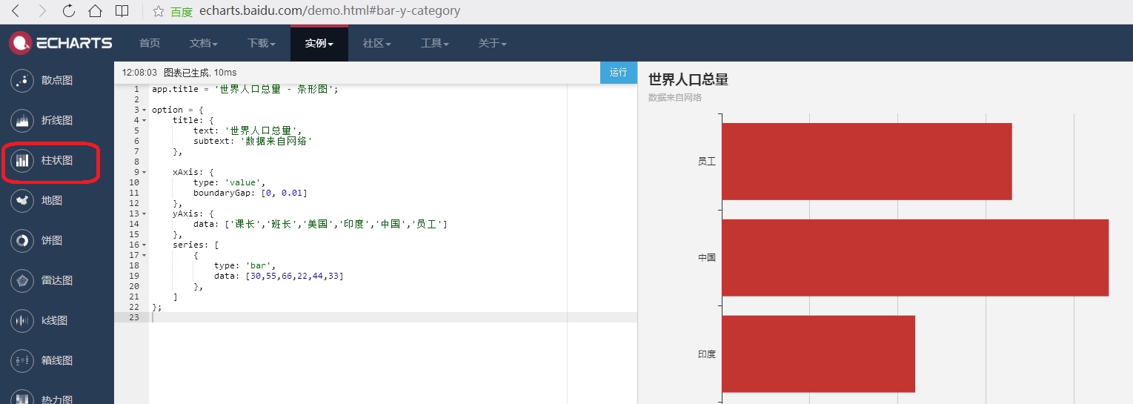Viewport: 1133px width, 404px height.
Task: Click the yAxis data array line
Action: (x=320, y=224)
